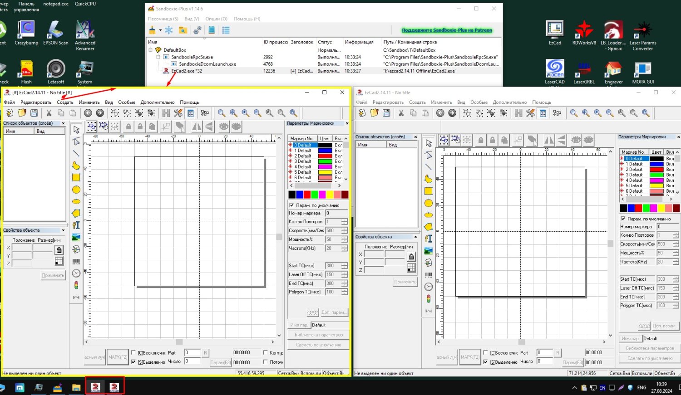
Task: Pick the yellow palette swatch in right EzCad window
Action: tap(661, 208)
